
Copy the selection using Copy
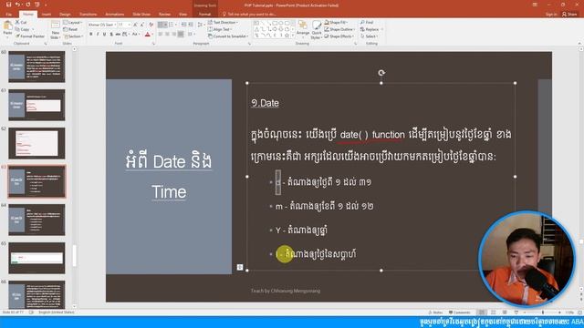22,29
